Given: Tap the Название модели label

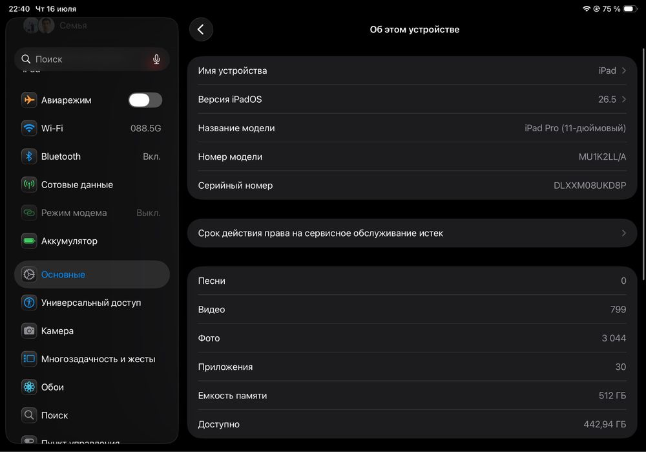Looking at the screenshot, I should 236,128.
